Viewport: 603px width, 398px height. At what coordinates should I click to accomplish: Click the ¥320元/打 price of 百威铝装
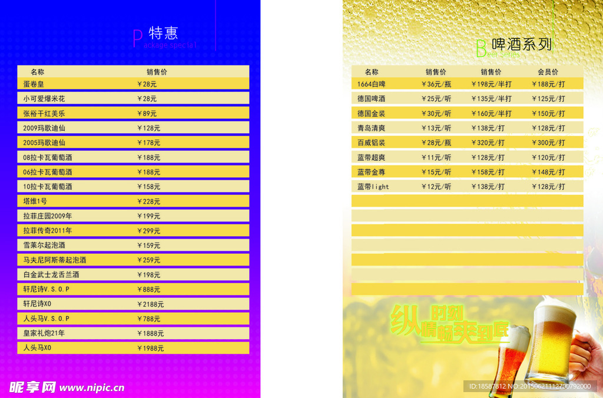point(488,142)
